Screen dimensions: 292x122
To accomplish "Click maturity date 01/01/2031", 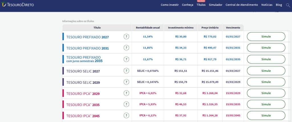I will [233, 48].
